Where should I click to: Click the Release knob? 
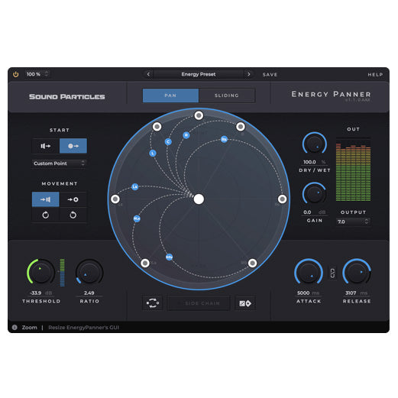click(x=357, y=272)
